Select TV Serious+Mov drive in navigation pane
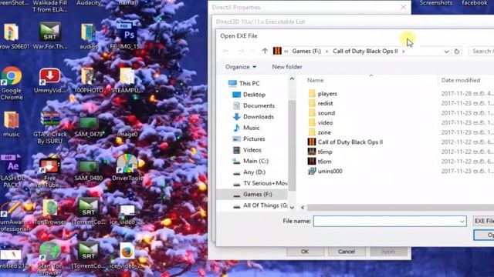 coord(260,183)
